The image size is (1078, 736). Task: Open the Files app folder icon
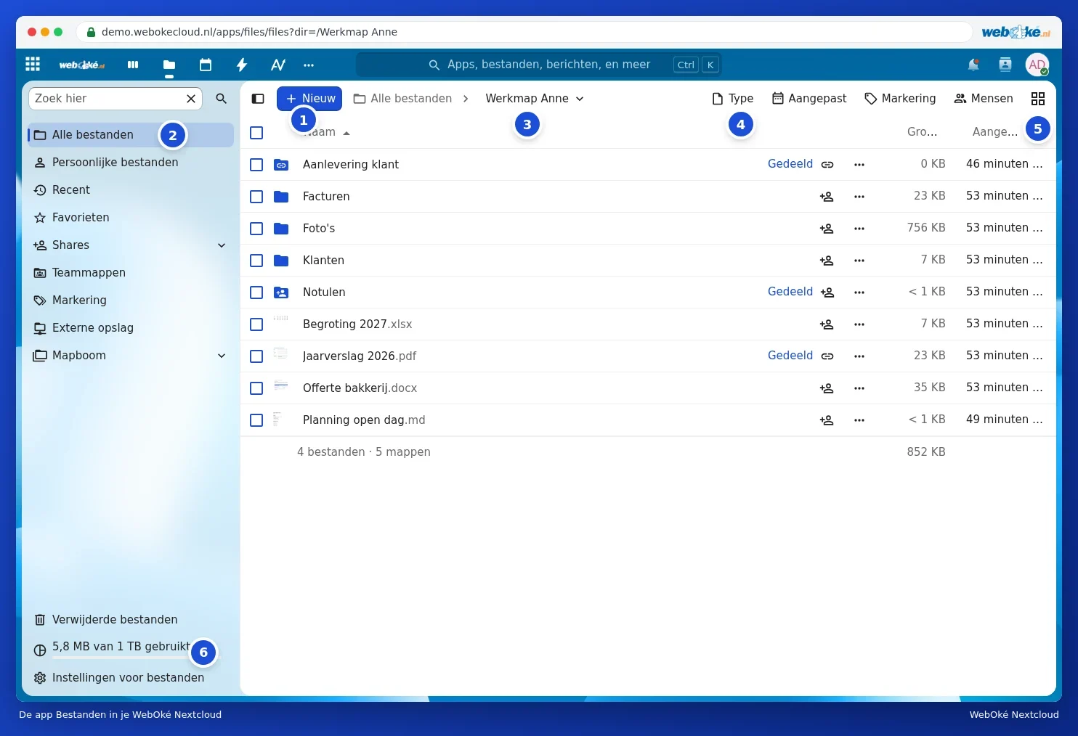click(169, 65)
